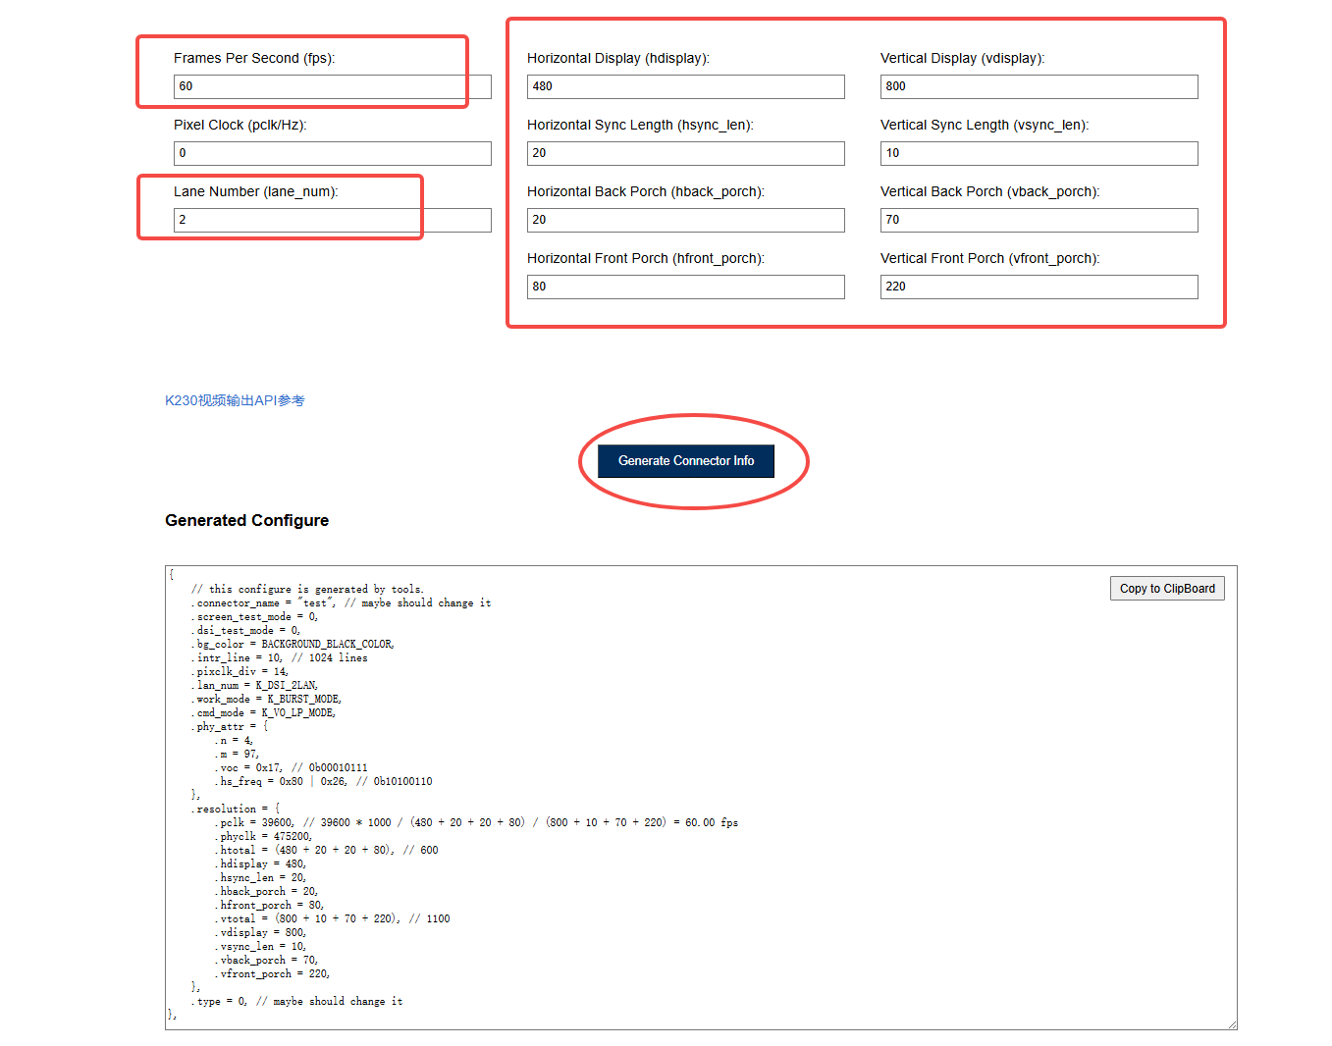Click the '.work_mode = K_BURST_MODE,' line

[x=266, y=700]
